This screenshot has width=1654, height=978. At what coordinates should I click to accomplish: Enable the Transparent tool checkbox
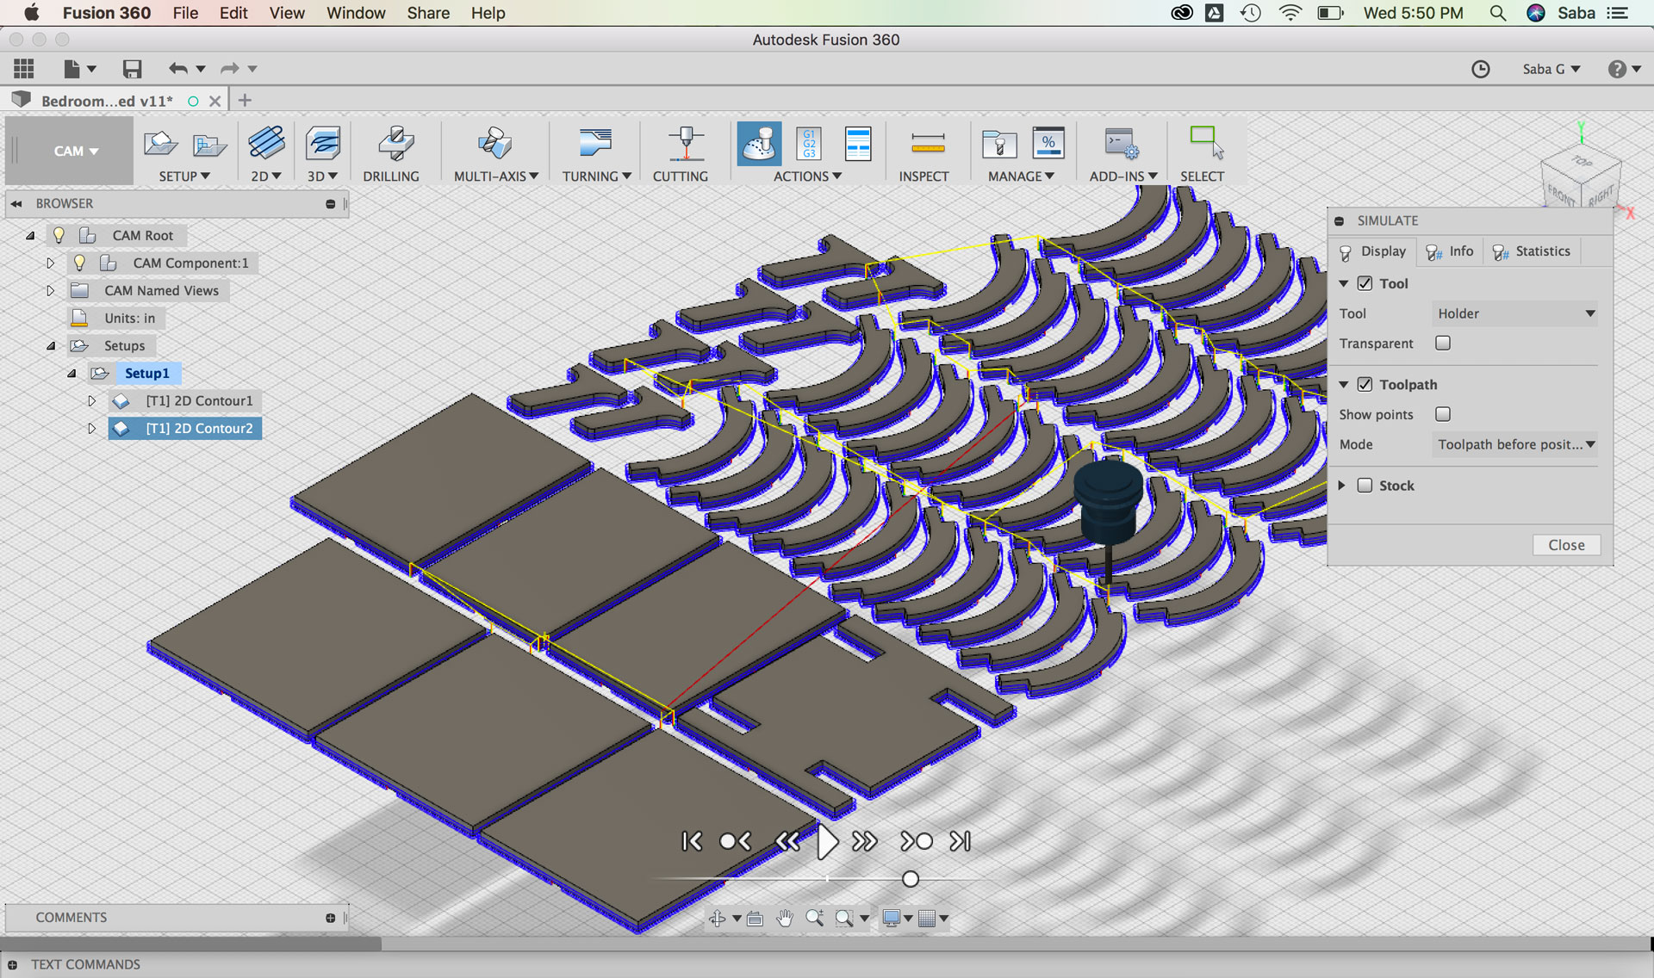coord(1443,343)
